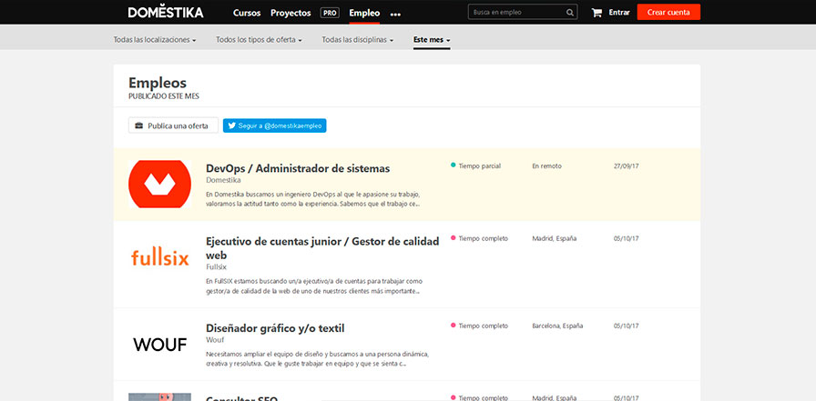Open the Este mes date filter
Screen dimensions: 816x401
pyautogui.click(x=432, y=39)
